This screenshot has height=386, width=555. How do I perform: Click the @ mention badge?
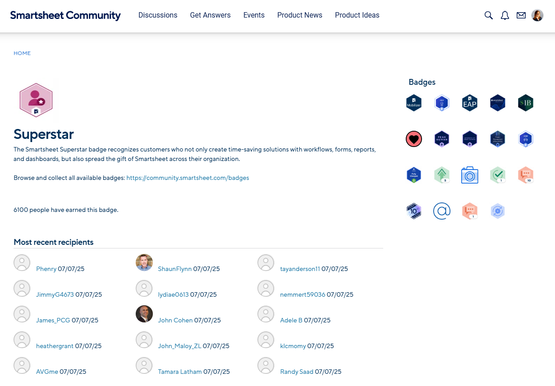pos(442,211)
